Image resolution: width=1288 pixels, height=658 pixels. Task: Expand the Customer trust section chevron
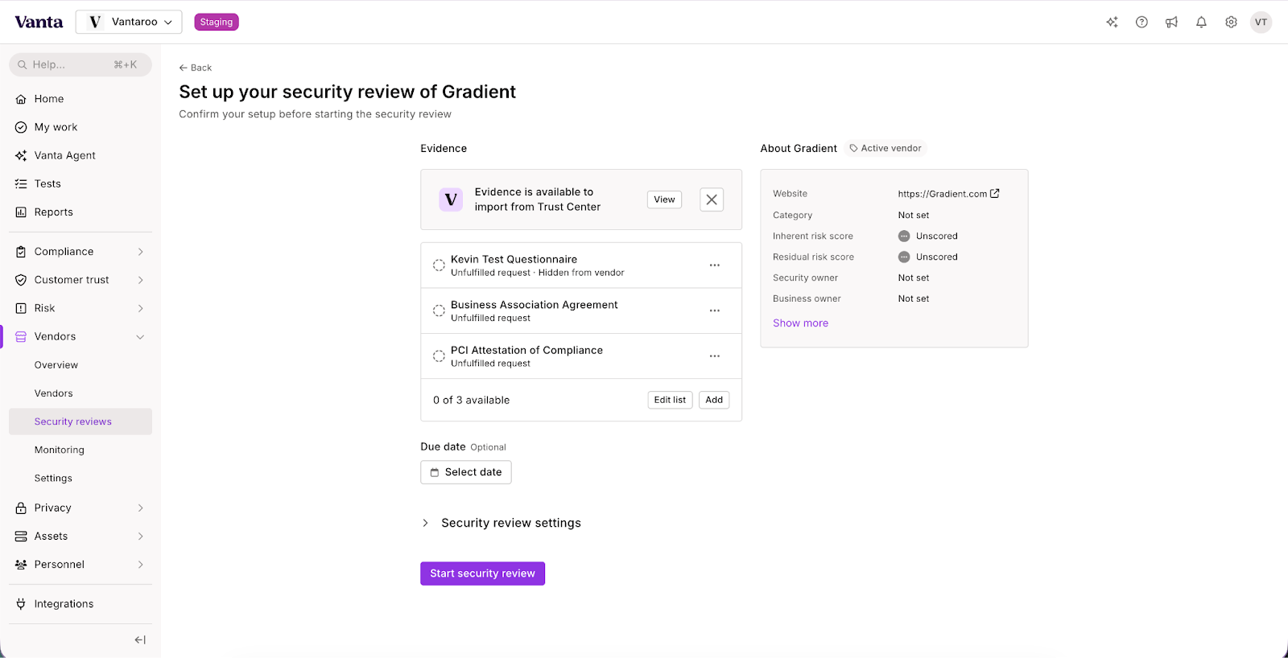[140, 280]
